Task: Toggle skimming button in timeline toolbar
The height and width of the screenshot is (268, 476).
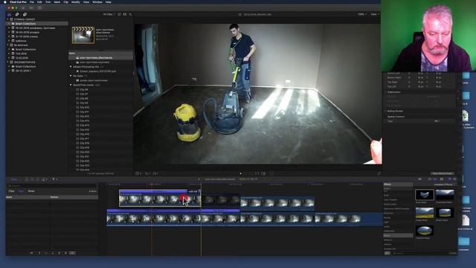Action: point(420,179)
